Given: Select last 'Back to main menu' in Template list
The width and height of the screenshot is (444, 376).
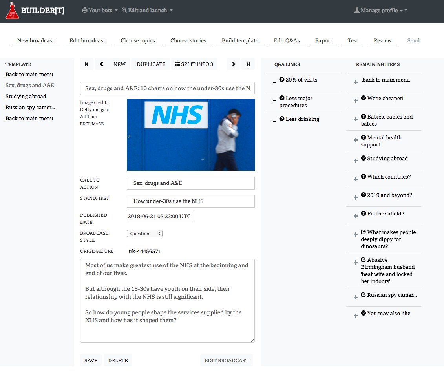Looking at the screenshot, I should [29, 119].
